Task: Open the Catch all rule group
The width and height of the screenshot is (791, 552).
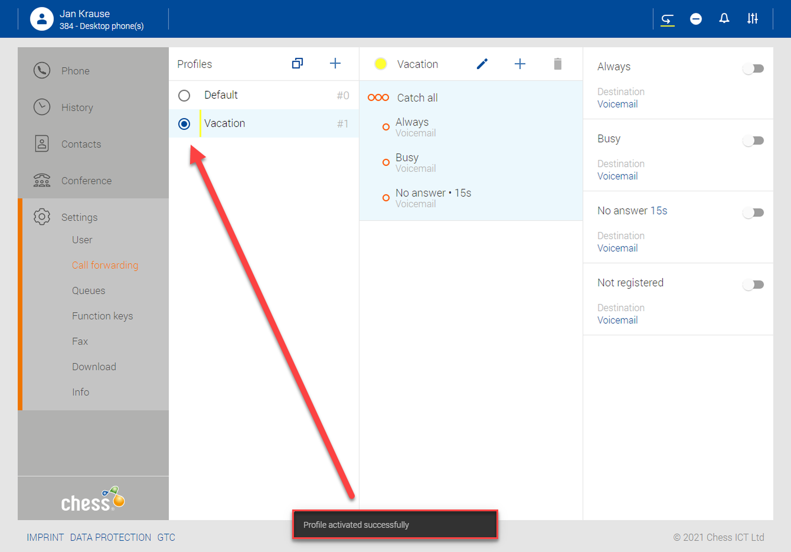Action: coord(417,98)
